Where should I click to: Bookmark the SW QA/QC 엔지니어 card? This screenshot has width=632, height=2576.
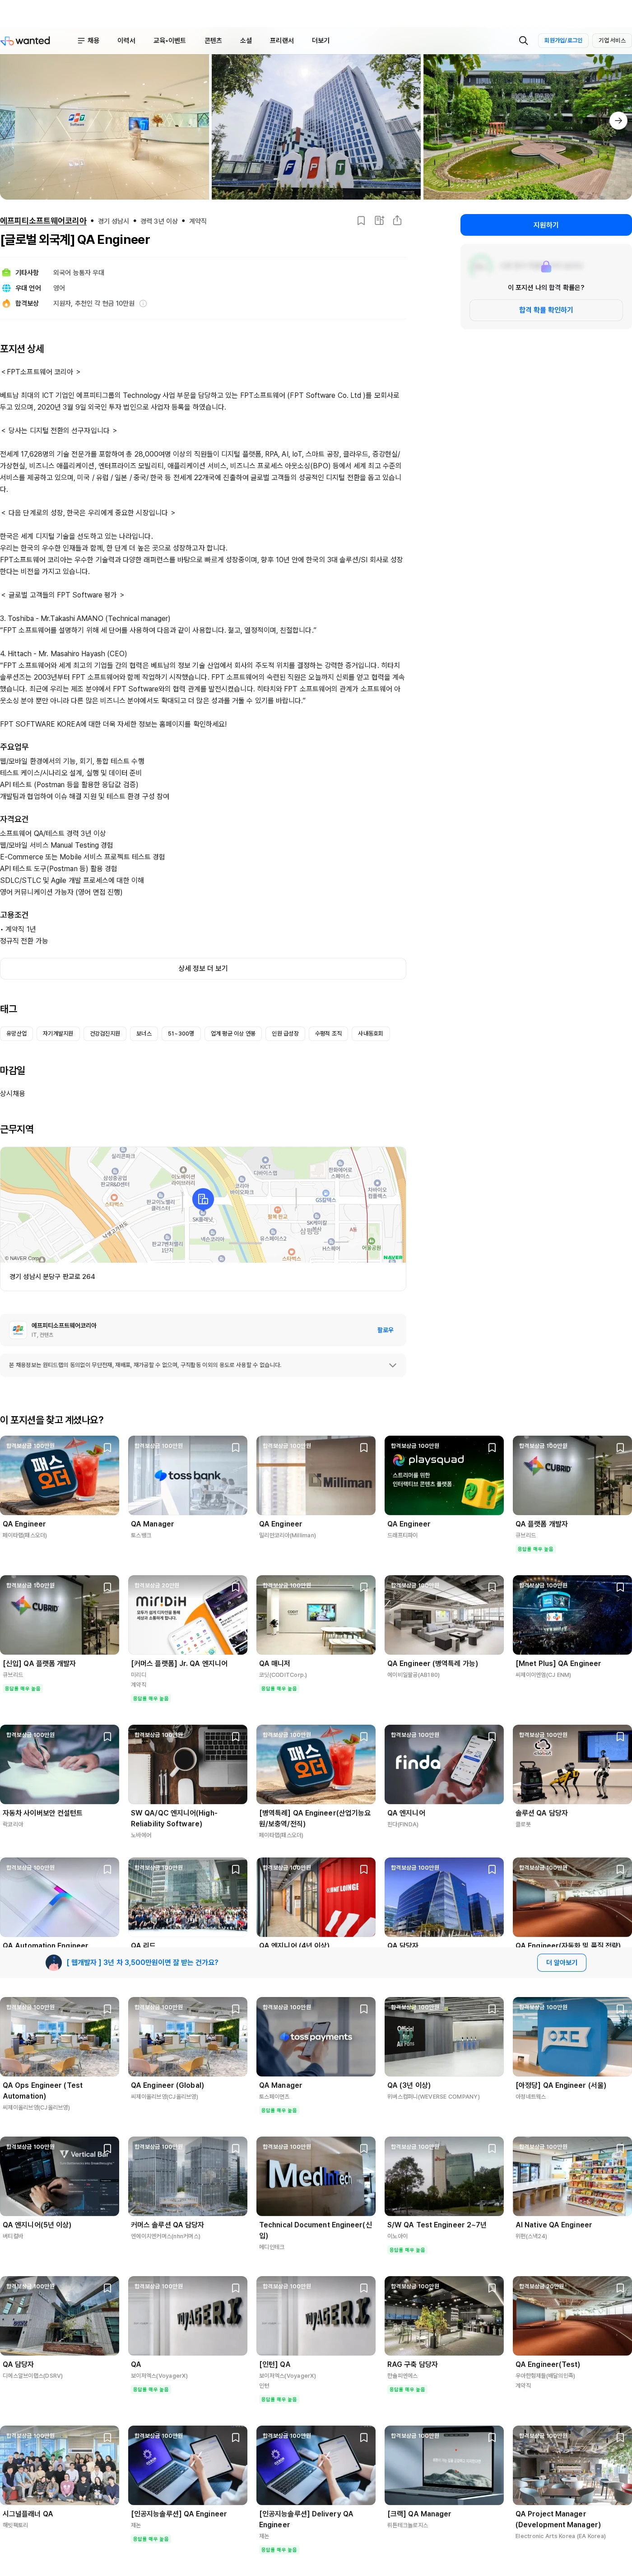click(235, 1736)
